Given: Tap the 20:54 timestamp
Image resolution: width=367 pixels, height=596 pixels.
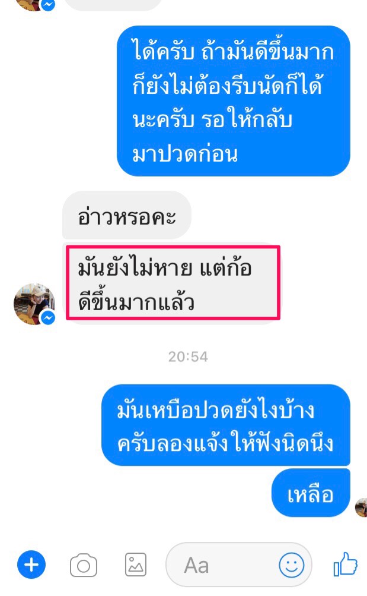Looking at the screenshot, I should pyautogui.click(x=188, y=357).
